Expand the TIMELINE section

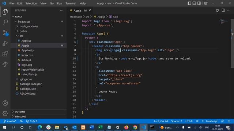point(39,116)
